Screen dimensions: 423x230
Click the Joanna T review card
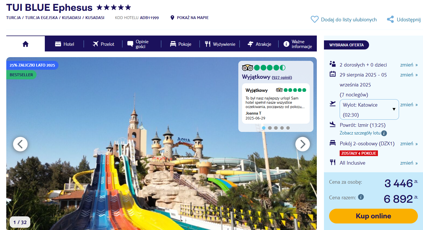275,103
